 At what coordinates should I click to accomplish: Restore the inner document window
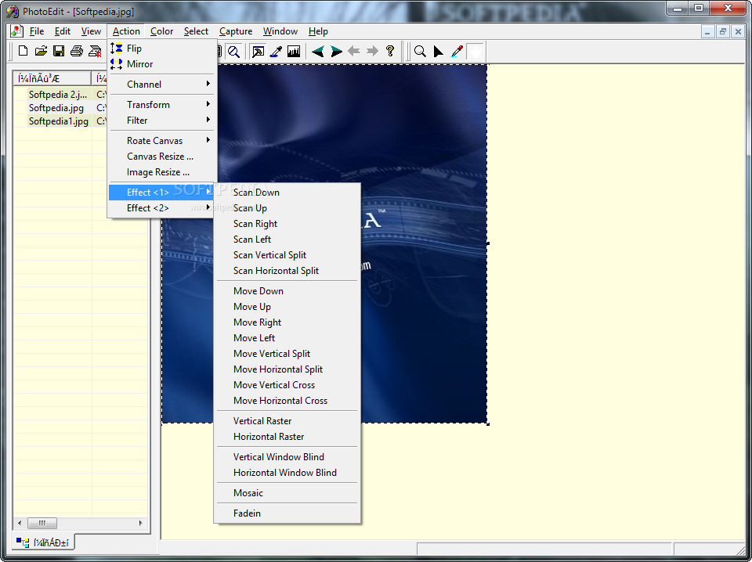(723, 31)
